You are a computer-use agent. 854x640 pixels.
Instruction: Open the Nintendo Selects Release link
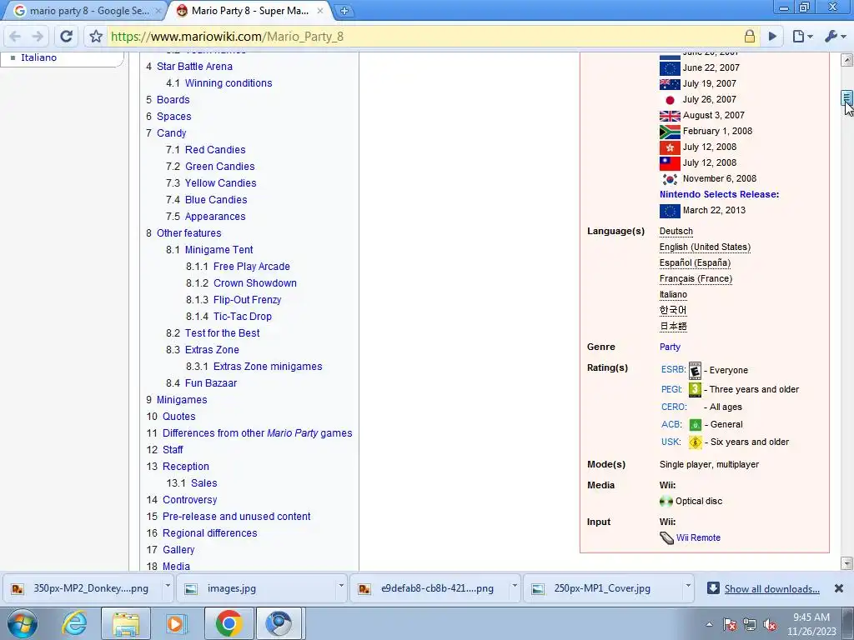coord(719,194)
